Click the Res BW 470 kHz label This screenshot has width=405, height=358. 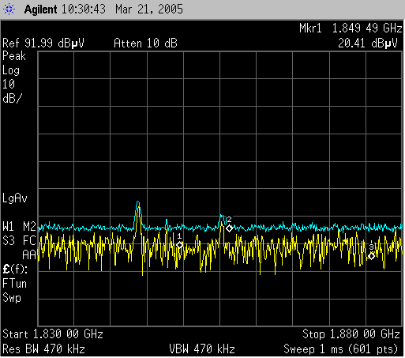tap(43, 349)
